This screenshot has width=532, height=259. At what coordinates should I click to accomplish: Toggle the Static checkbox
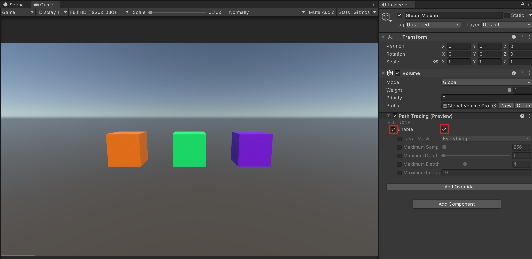[x=507, y=15]
